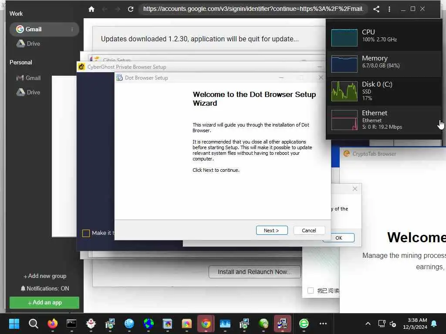Click the green e browser taskbar icon
Screen dimensions: 446x334
point(304,324)
